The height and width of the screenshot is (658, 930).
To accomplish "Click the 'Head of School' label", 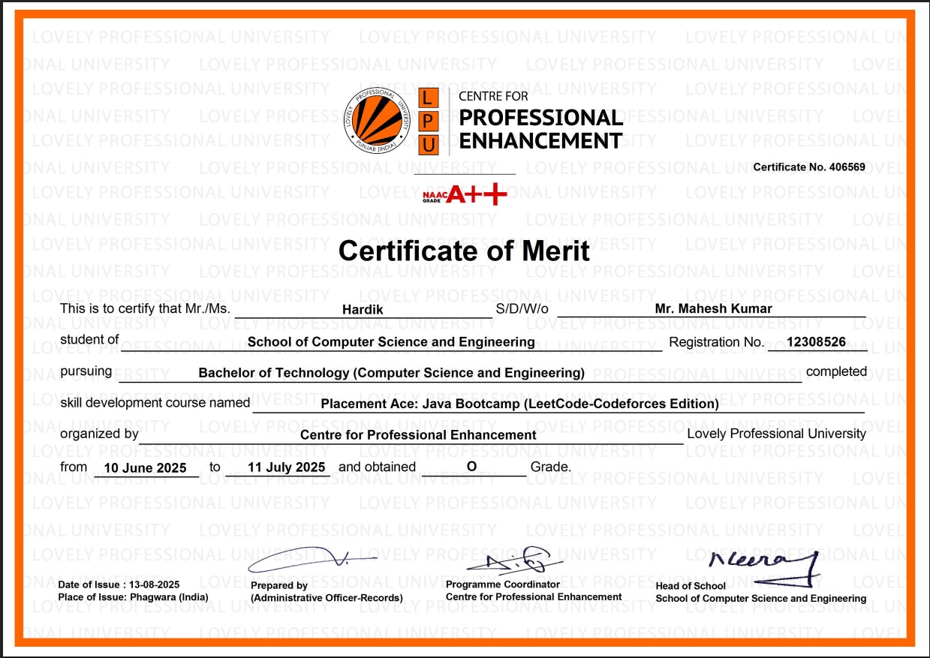I will [x=691, y=586].
